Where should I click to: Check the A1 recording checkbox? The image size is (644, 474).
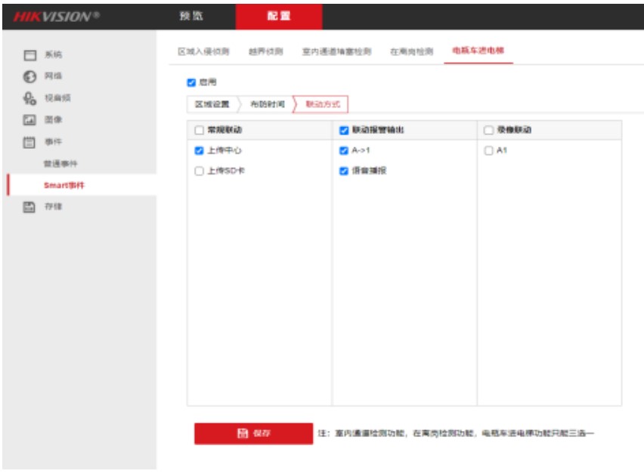pyautogui.click(x=488, y=150)
